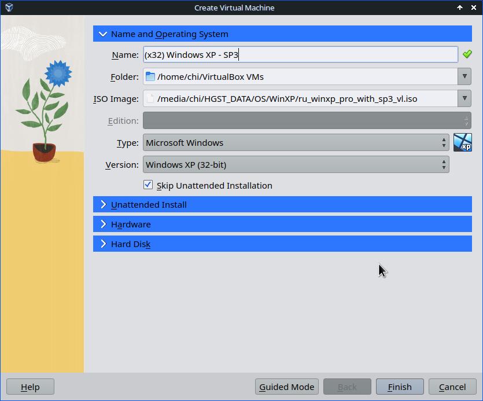Viewport: 483px width, 401px height.
Task: Click the greyed-out Back button
Action: coord(347,387)
